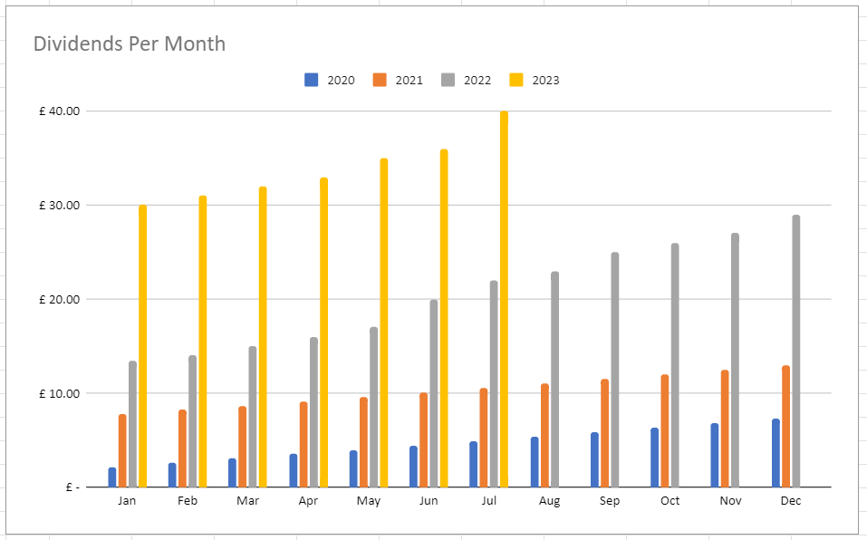The width and height of the screenshot is (867, 540).
Task: Select the "Jan" category axis label
Action: point(127,501)
